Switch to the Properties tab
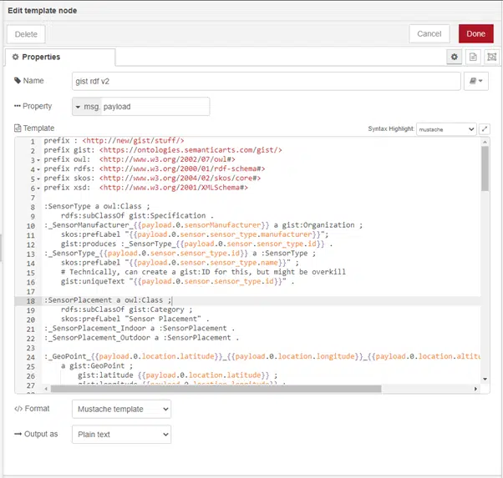Viewport: 503px width, 478px height. (x=60, y=57)
